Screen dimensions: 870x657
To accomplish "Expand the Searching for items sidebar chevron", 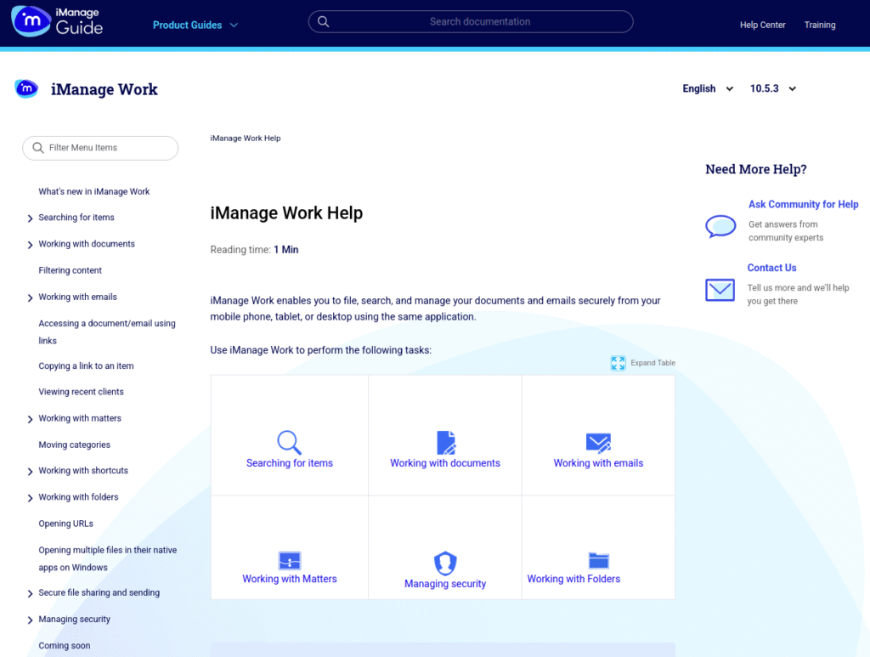I will (x=30, y=218).
